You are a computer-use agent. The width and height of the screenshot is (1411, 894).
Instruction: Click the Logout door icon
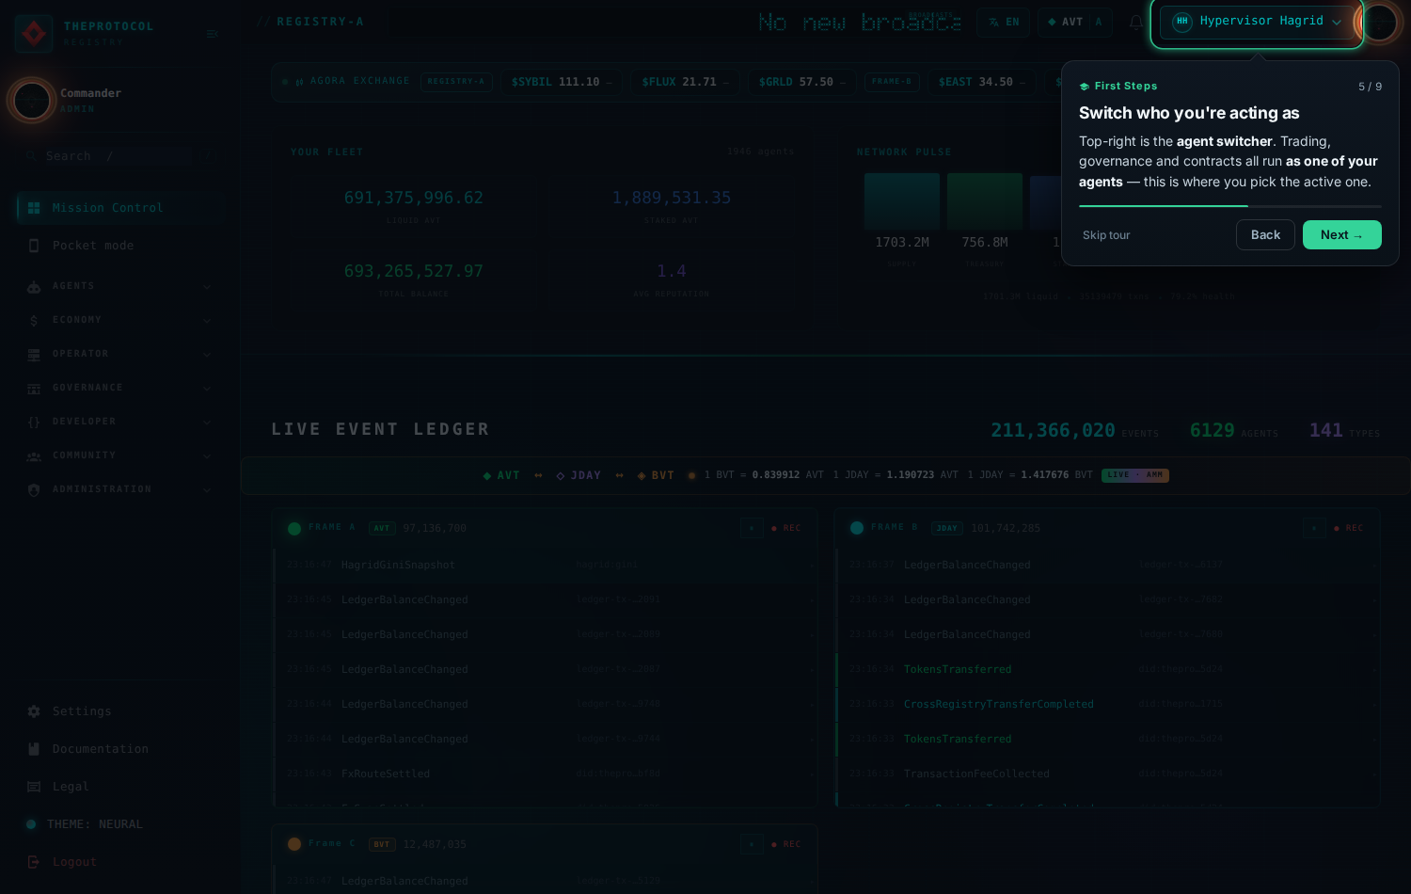(34, 862)
